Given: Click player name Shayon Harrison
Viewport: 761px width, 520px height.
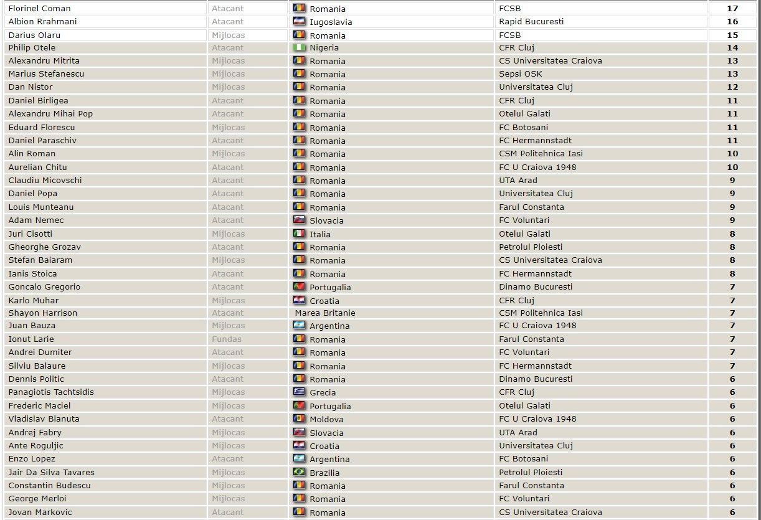Looking at the screenshot, I should pos(43,313).
